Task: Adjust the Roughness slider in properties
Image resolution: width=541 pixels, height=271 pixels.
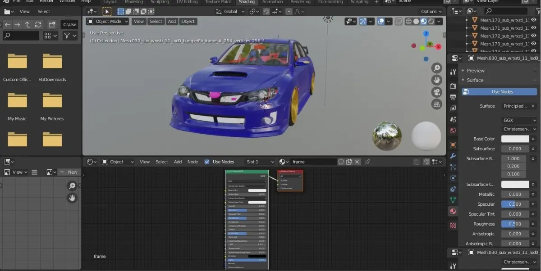Action: pyautogui.click(x=515, y=224)
